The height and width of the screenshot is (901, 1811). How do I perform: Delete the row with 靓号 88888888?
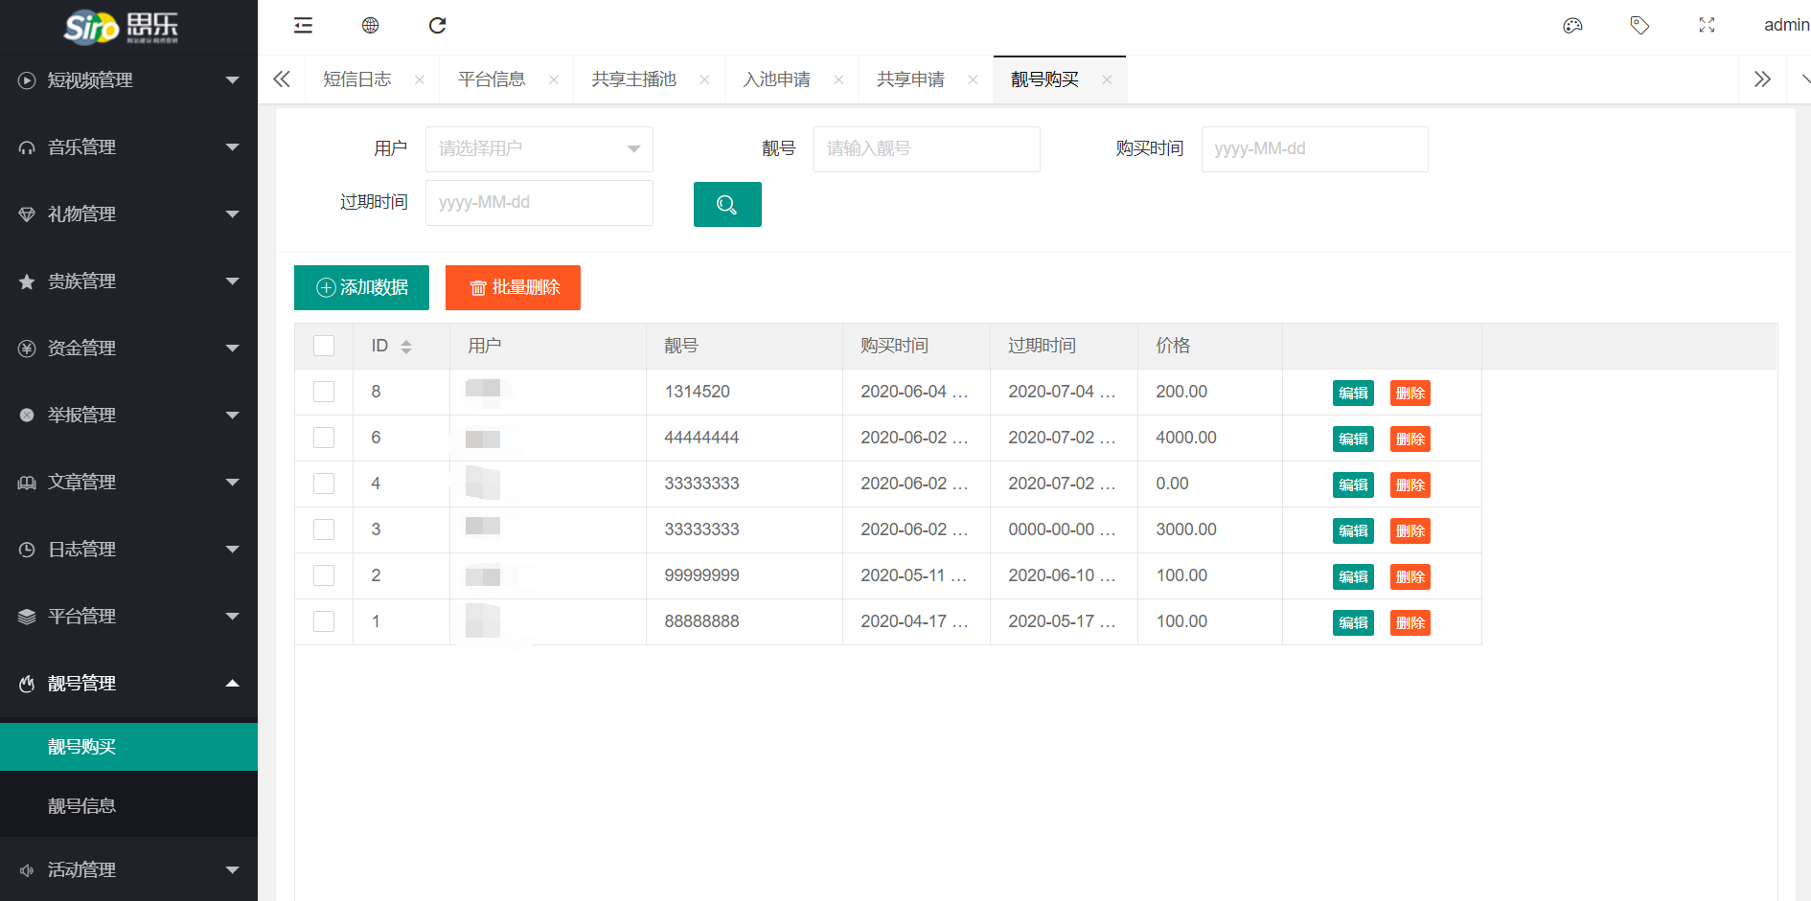point(1410,622)
